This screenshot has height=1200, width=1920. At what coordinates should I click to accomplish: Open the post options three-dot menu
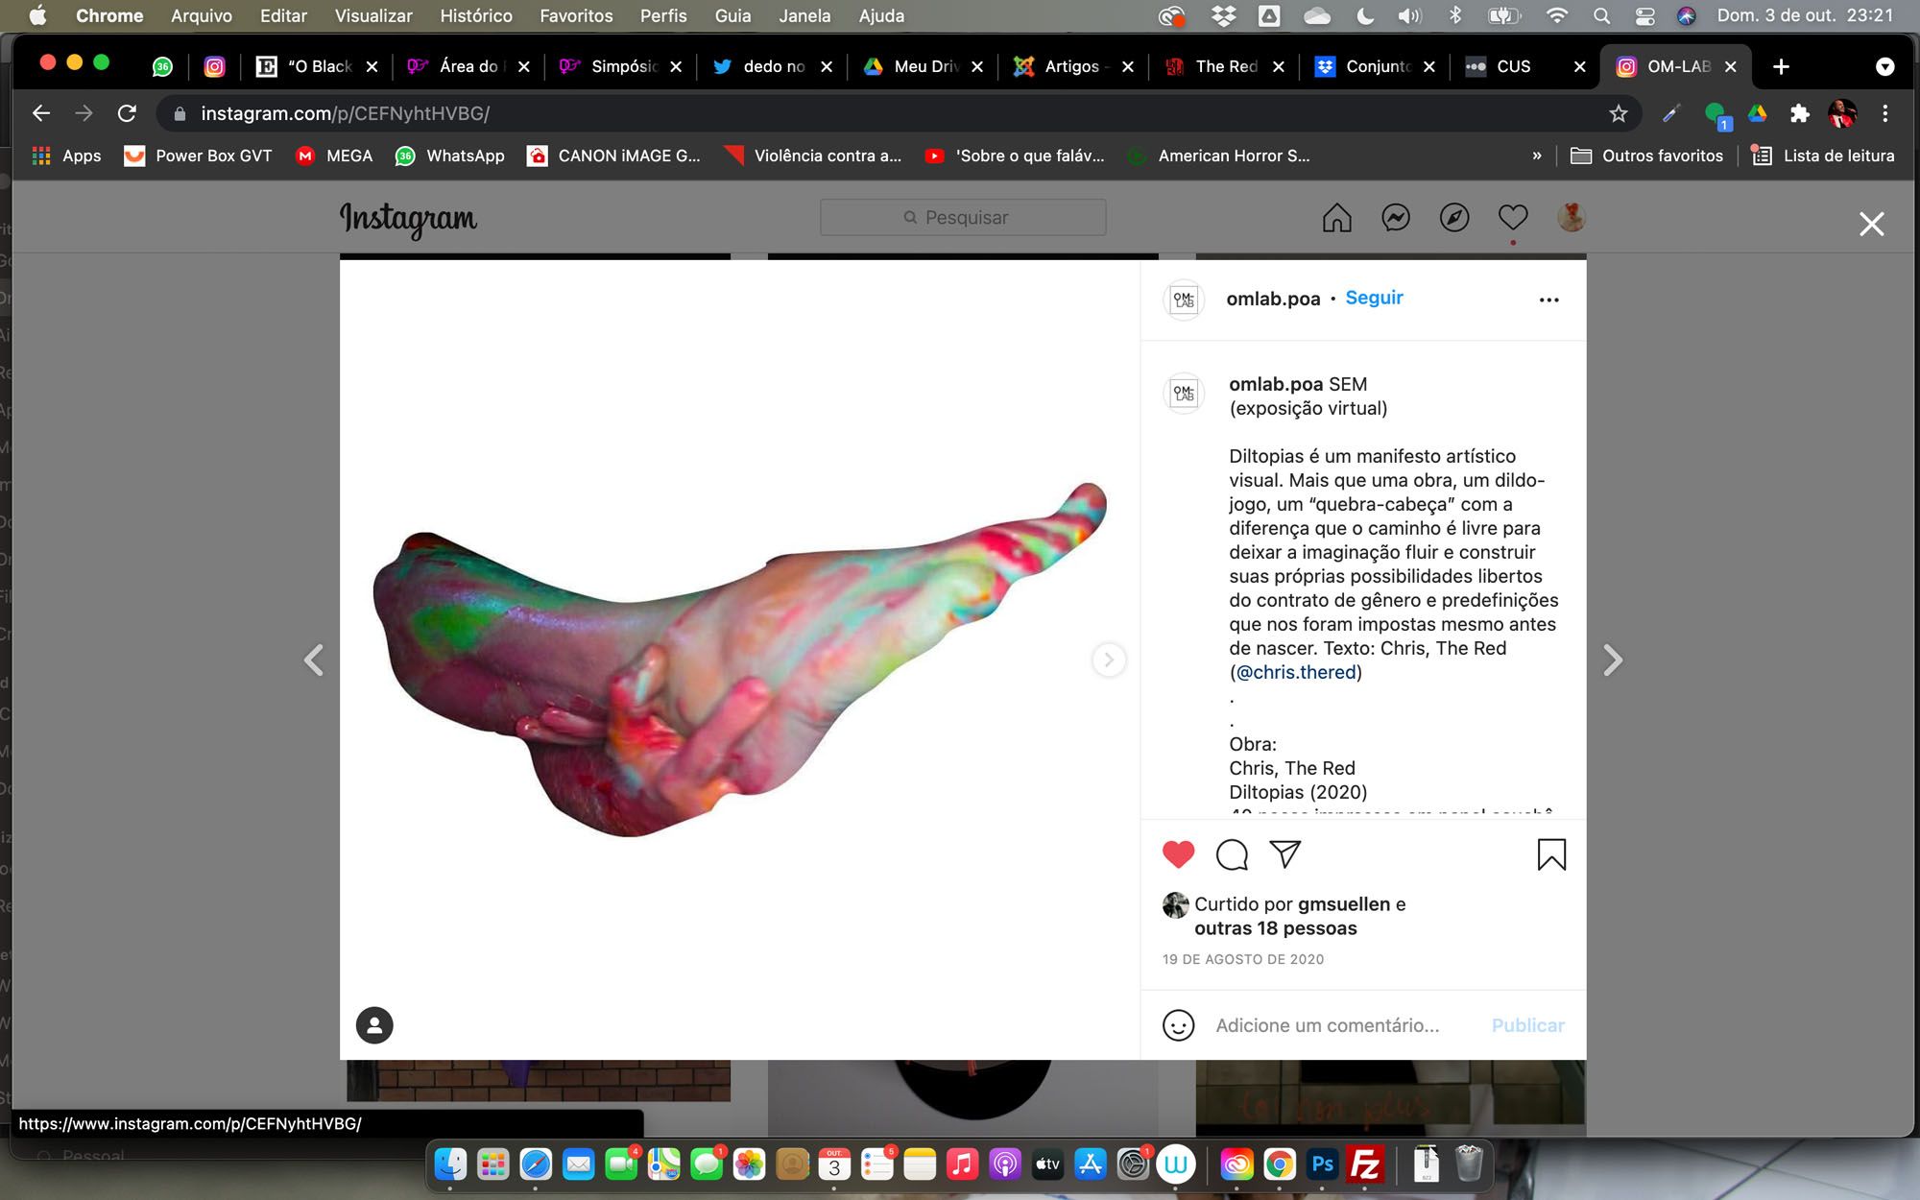[1548, 300]
